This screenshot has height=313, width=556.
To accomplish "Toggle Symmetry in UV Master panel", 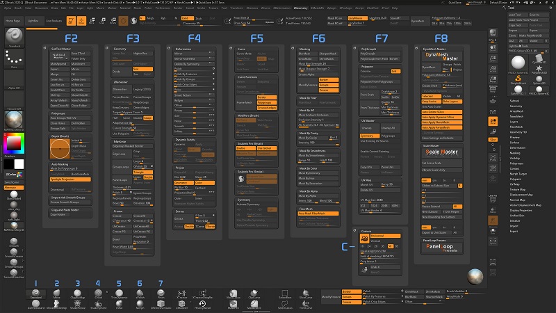I will [x=369, y=136].
